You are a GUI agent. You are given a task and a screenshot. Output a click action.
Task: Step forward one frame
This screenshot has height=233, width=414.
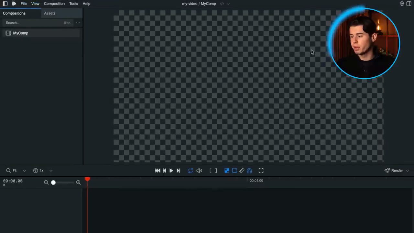point(178,171)
